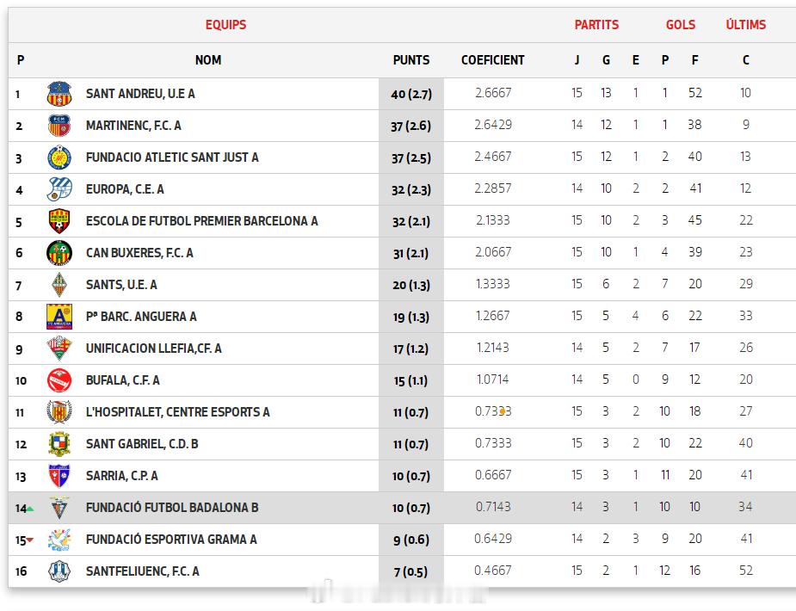Click points cell 31 (2.1)
Screen dimensions: 796x611
tap(411, 254)
